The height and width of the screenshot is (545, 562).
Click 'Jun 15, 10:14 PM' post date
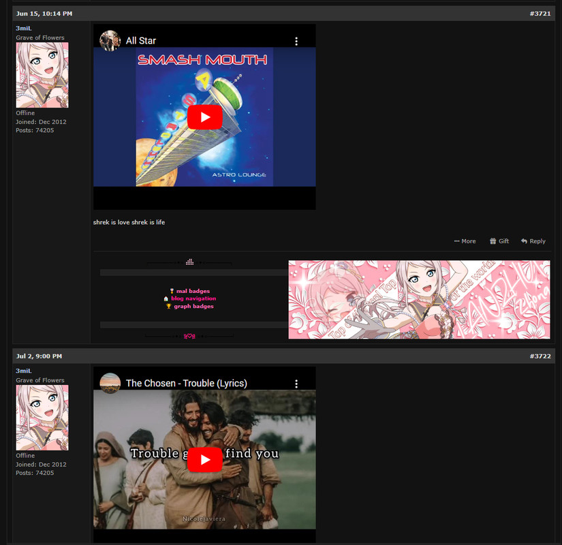[44, 14]
